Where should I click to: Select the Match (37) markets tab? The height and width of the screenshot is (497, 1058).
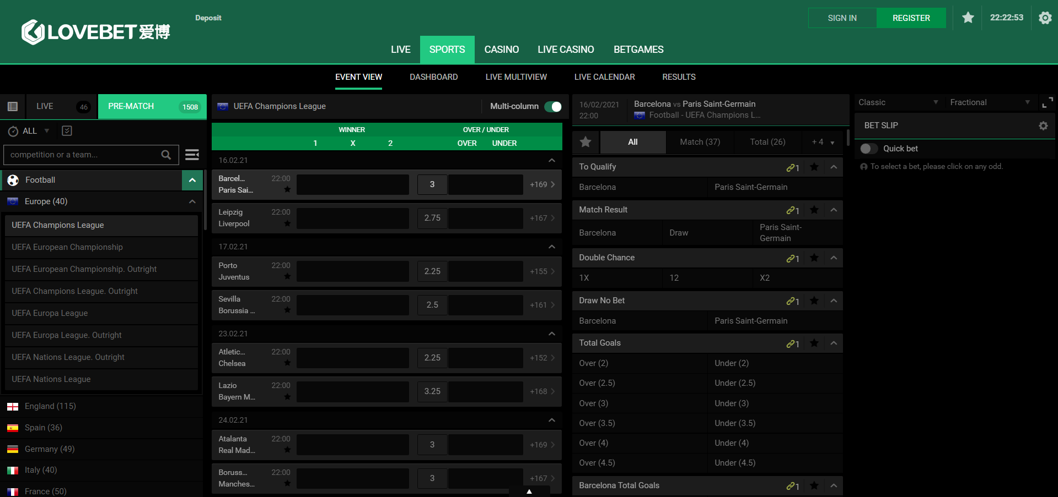click(x=700, y=142)
